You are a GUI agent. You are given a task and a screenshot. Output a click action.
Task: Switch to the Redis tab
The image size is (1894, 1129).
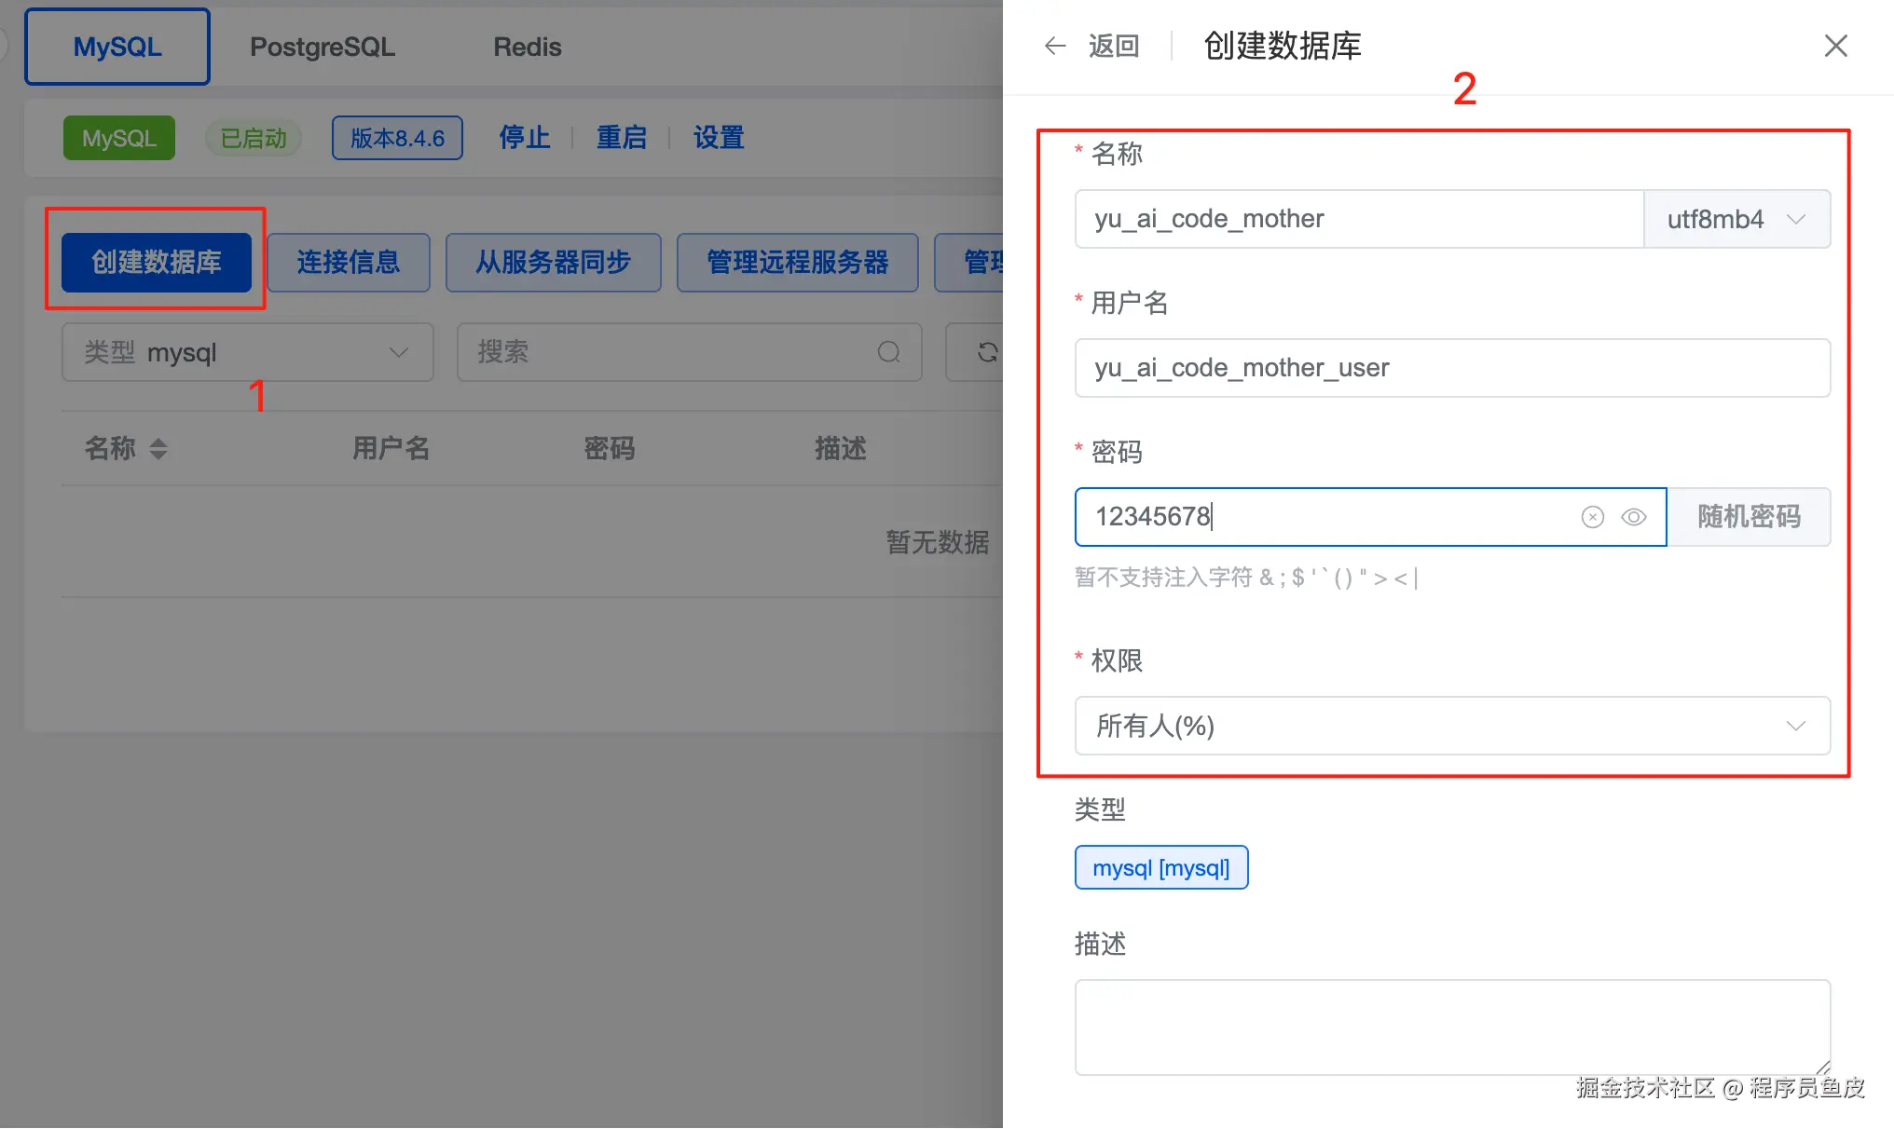527,47
